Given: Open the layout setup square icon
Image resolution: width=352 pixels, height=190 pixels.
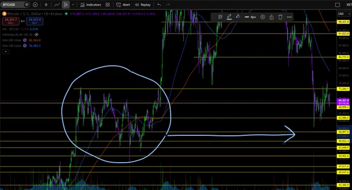Looking at the screenshot, I should pyautogui.click(x=338, y=5).
